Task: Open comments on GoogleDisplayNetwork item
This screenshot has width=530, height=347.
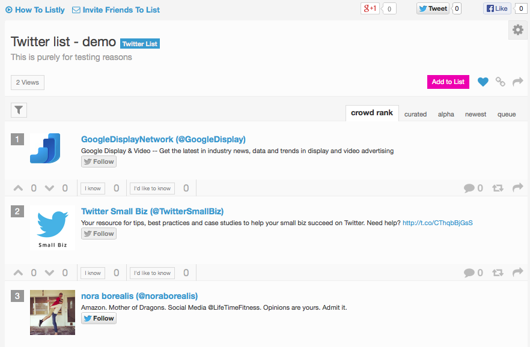Action: 469,188
